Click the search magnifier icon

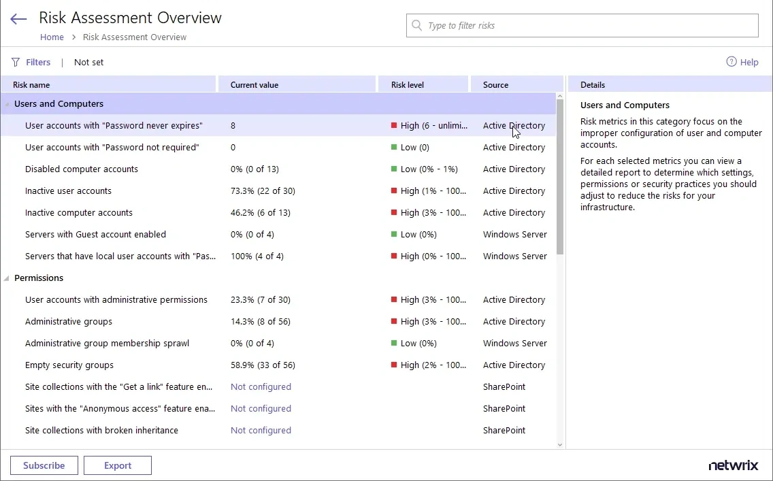(x=416, y=26)
